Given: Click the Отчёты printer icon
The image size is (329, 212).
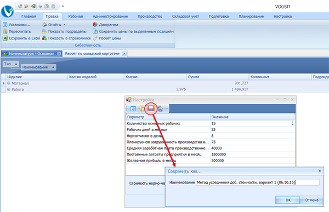Looking at the screenshot, I should (44, 25).
